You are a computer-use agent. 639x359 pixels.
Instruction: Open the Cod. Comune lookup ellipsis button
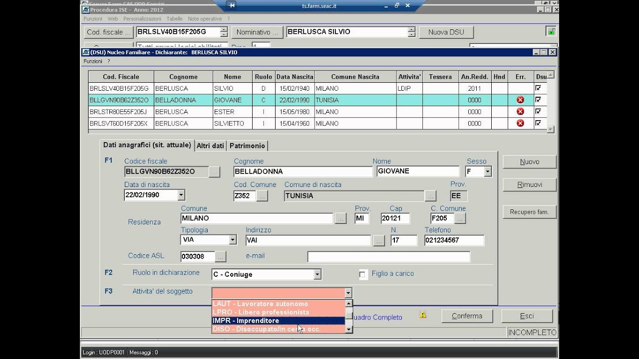pyautogui.click(x=262, y=196)
